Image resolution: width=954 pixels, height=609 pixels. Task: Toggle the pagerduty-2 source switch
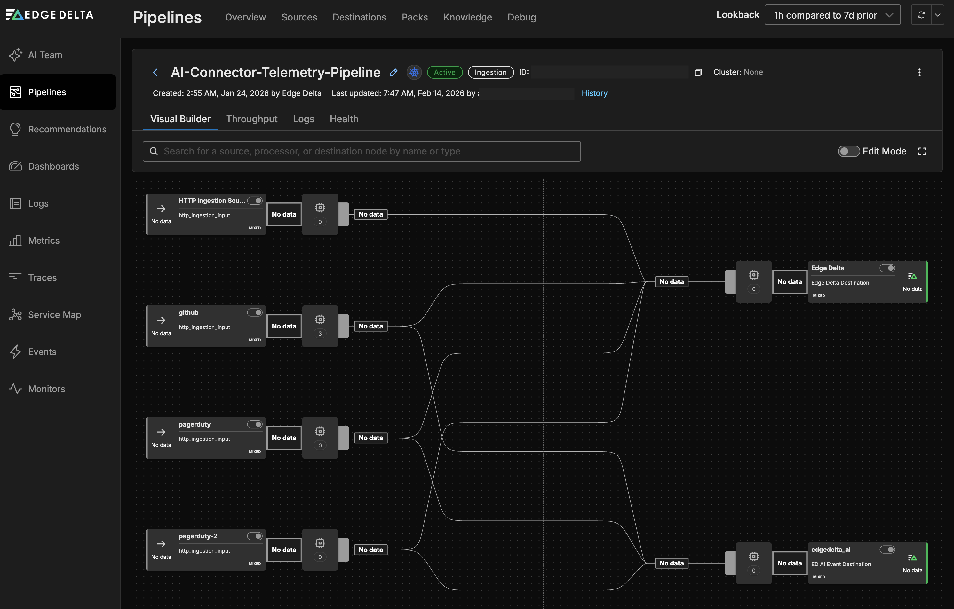pyautogui.click(x=255, y=536)
